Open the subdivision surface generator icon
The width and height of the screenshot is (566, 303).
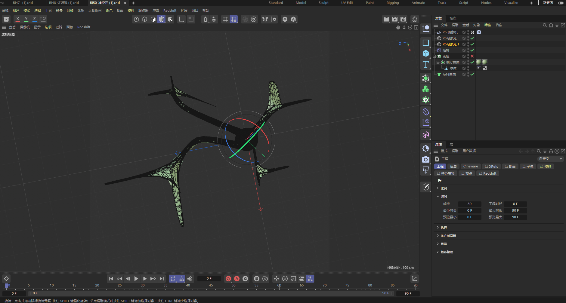point(426,78)
